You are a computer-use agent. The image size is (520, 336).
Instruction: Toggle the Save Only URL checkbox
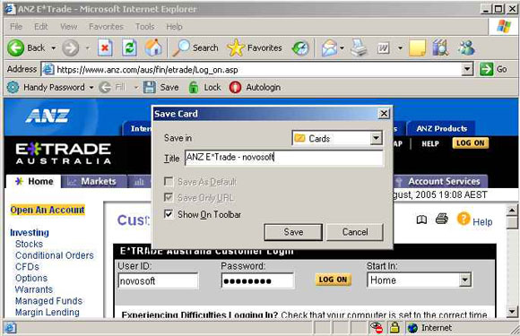(x=169, y=197)
